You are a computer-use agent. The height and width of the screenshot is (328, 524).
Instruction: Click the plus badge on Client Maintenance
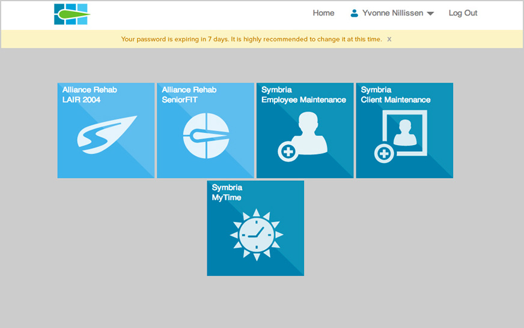[x=384, y=154]
